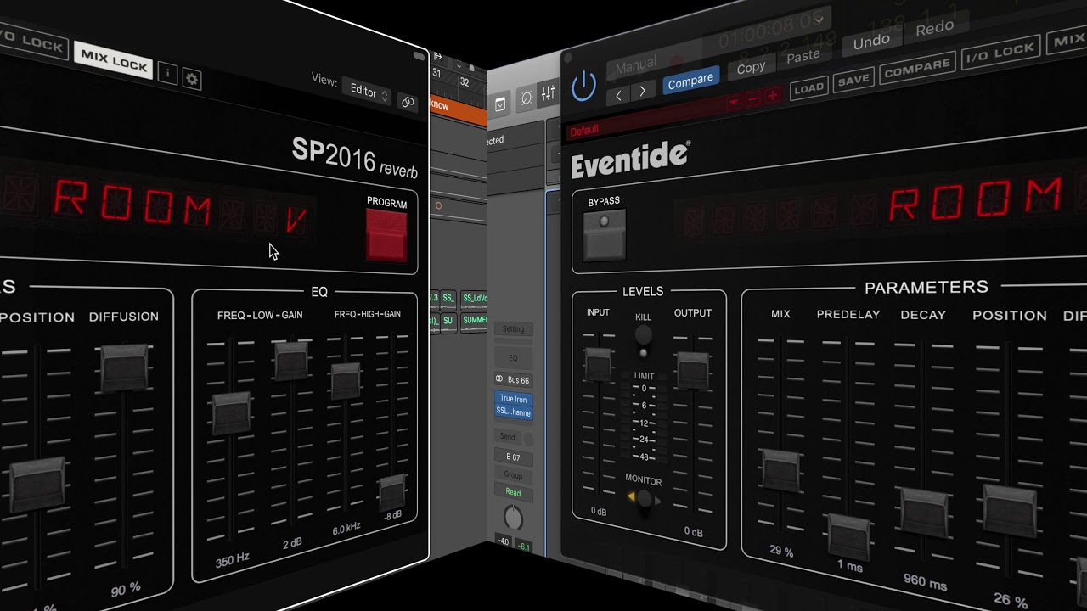Click the outlined COMPARE button in Eventide toolbar
The width and height of the screenshot is (1087, 611).
coord(916,68)
